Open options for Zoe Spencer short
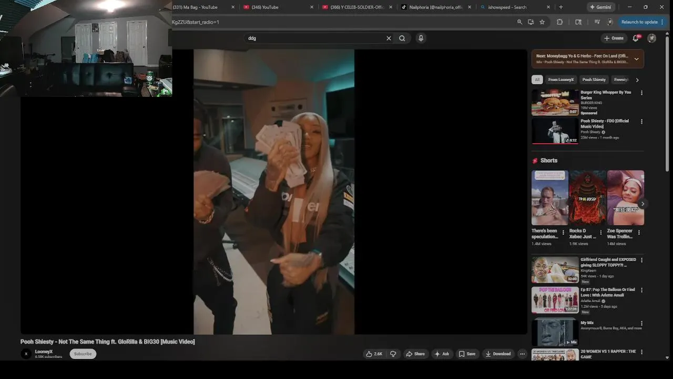Image resolution: width=673 pixels, height=379 pixels. click(x=639, y=232)
